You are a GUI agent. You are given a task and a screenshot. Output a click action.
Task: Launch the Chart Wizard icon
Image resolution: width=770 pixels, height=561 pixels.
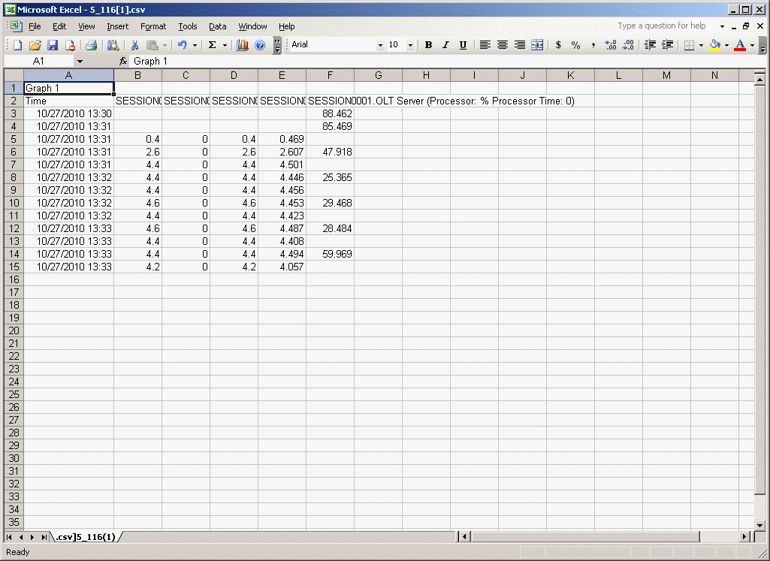(242, 45)
